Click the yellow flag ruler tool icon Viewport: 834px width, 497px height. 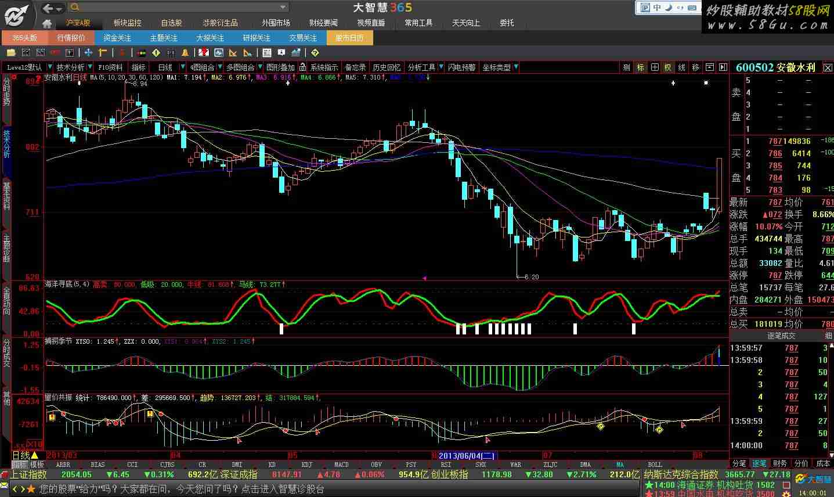(x=103, y=53)
